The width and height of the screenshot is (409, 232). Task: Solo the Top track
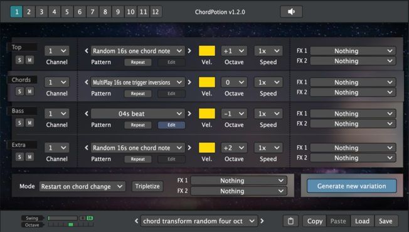(x=19, y=60)
